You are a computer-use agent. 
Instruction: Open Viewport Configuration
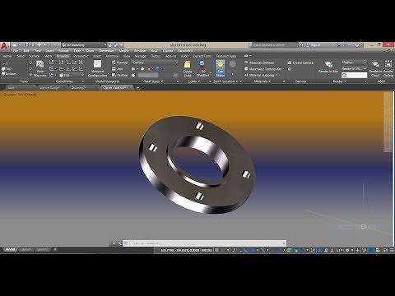tap(97, 68)
